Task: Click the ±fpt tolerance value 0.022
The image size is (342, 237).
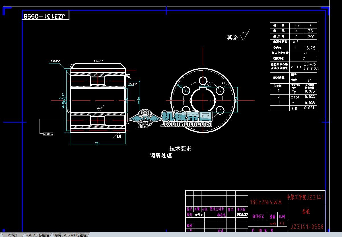Action: pyautogui.click(x=310, y=97)
